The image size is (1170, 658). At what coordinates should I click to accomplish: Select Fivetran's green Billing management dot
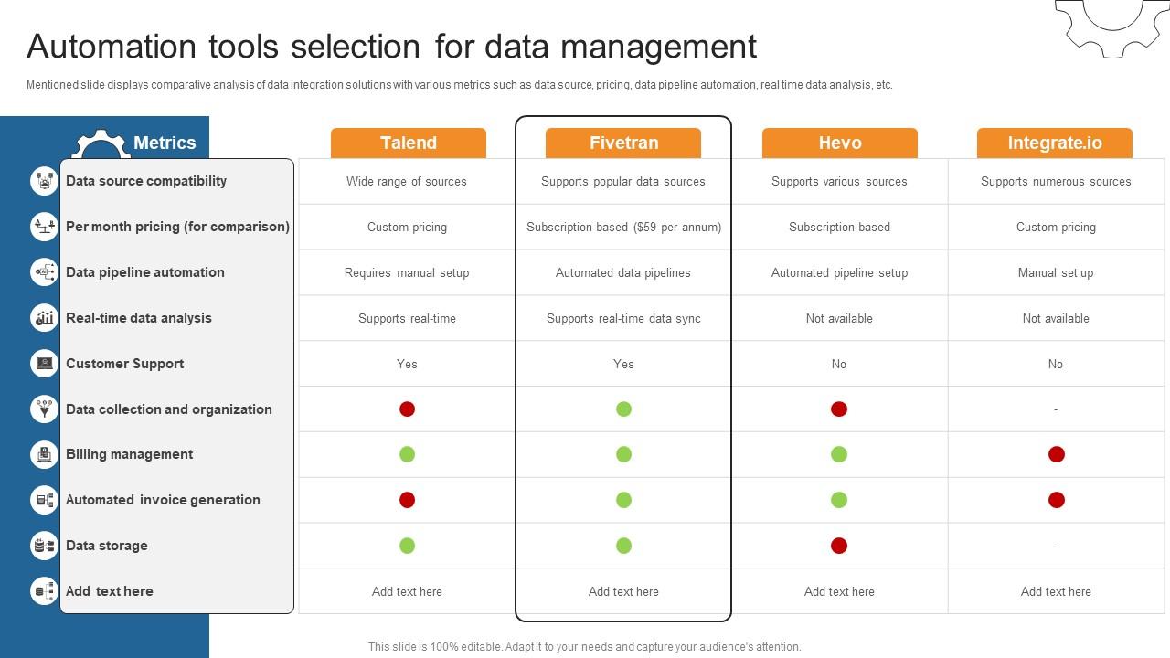point(623,454)
